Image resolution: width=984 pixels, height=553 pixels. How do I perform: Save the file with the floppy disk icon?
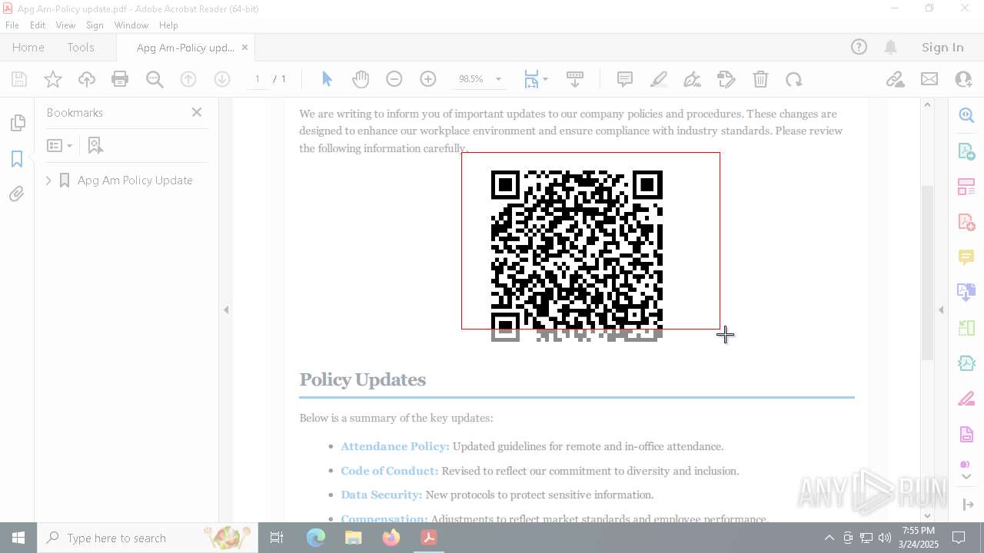pyautogui.click(x=19, y=79)
